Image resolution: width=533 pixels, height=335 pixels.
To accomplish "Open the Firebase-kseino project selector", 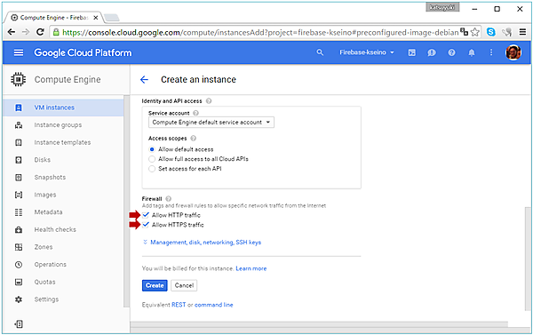I will point(367,52).
